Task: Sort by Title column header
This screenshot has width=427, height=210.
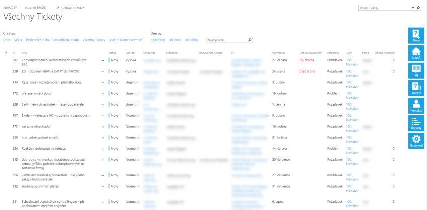Action: click(24, 53)
